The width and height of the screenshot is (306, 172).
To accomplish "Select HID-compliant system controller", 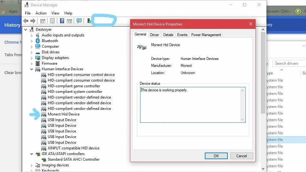I will (75, 92).
